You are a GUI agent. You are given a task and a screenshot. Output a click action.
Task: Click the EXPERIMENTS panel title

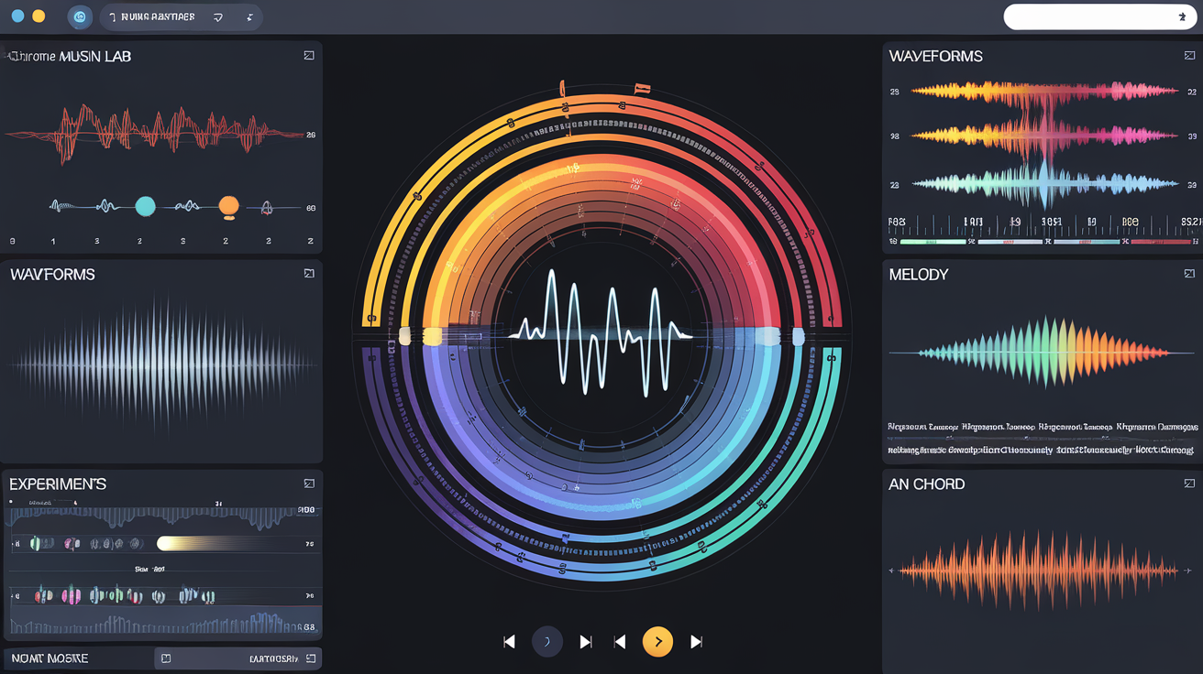58,484
